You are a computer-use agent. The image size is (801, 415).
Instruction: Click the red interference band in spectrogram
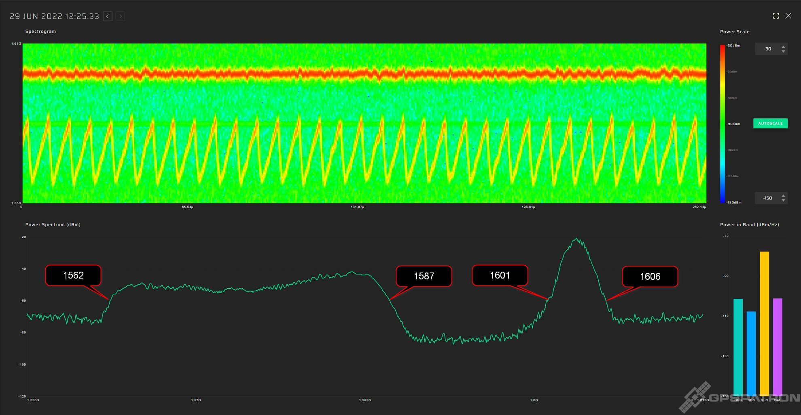364,74
